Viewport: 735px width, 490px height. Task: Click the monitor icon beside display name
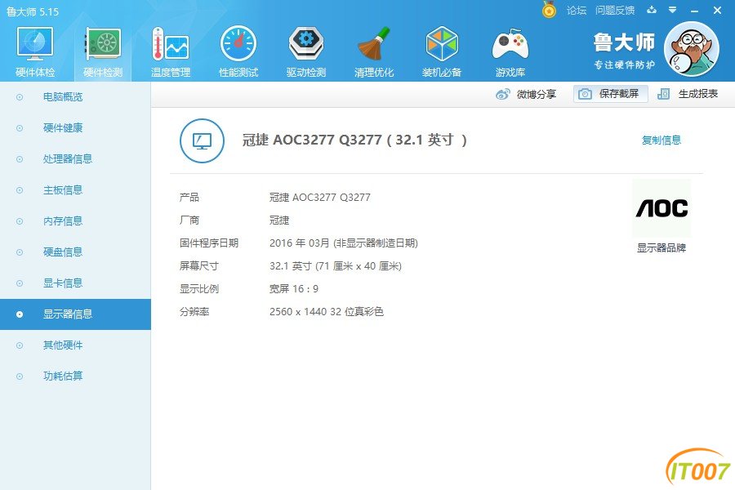point(202,140)
